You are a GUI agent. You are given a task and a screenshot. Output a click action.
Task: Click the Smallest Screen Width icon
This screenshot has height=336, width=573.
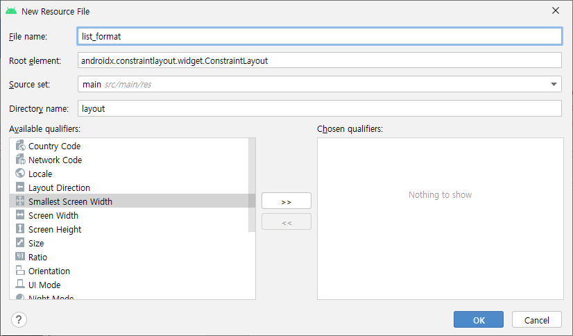pyautogui.click(x=21, y=201)
